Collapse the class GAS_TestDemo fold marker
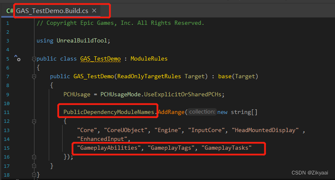Screen dimensions: 335x180 (x=34, y=58)
